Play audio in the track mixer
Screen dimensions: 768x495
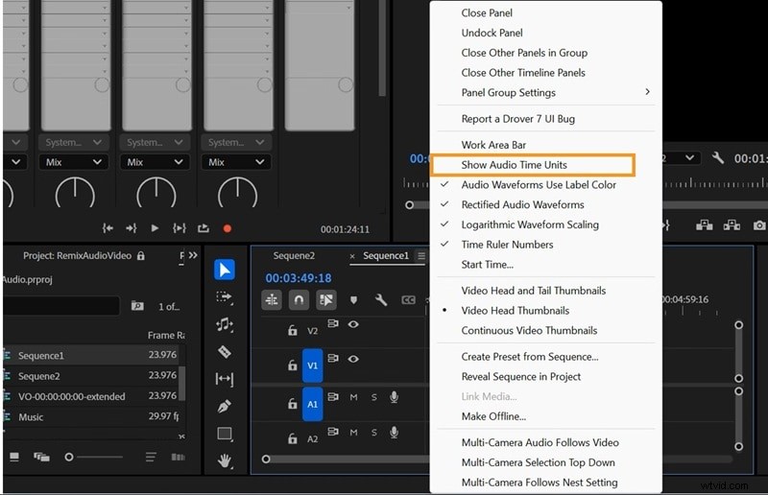[155, 228]
